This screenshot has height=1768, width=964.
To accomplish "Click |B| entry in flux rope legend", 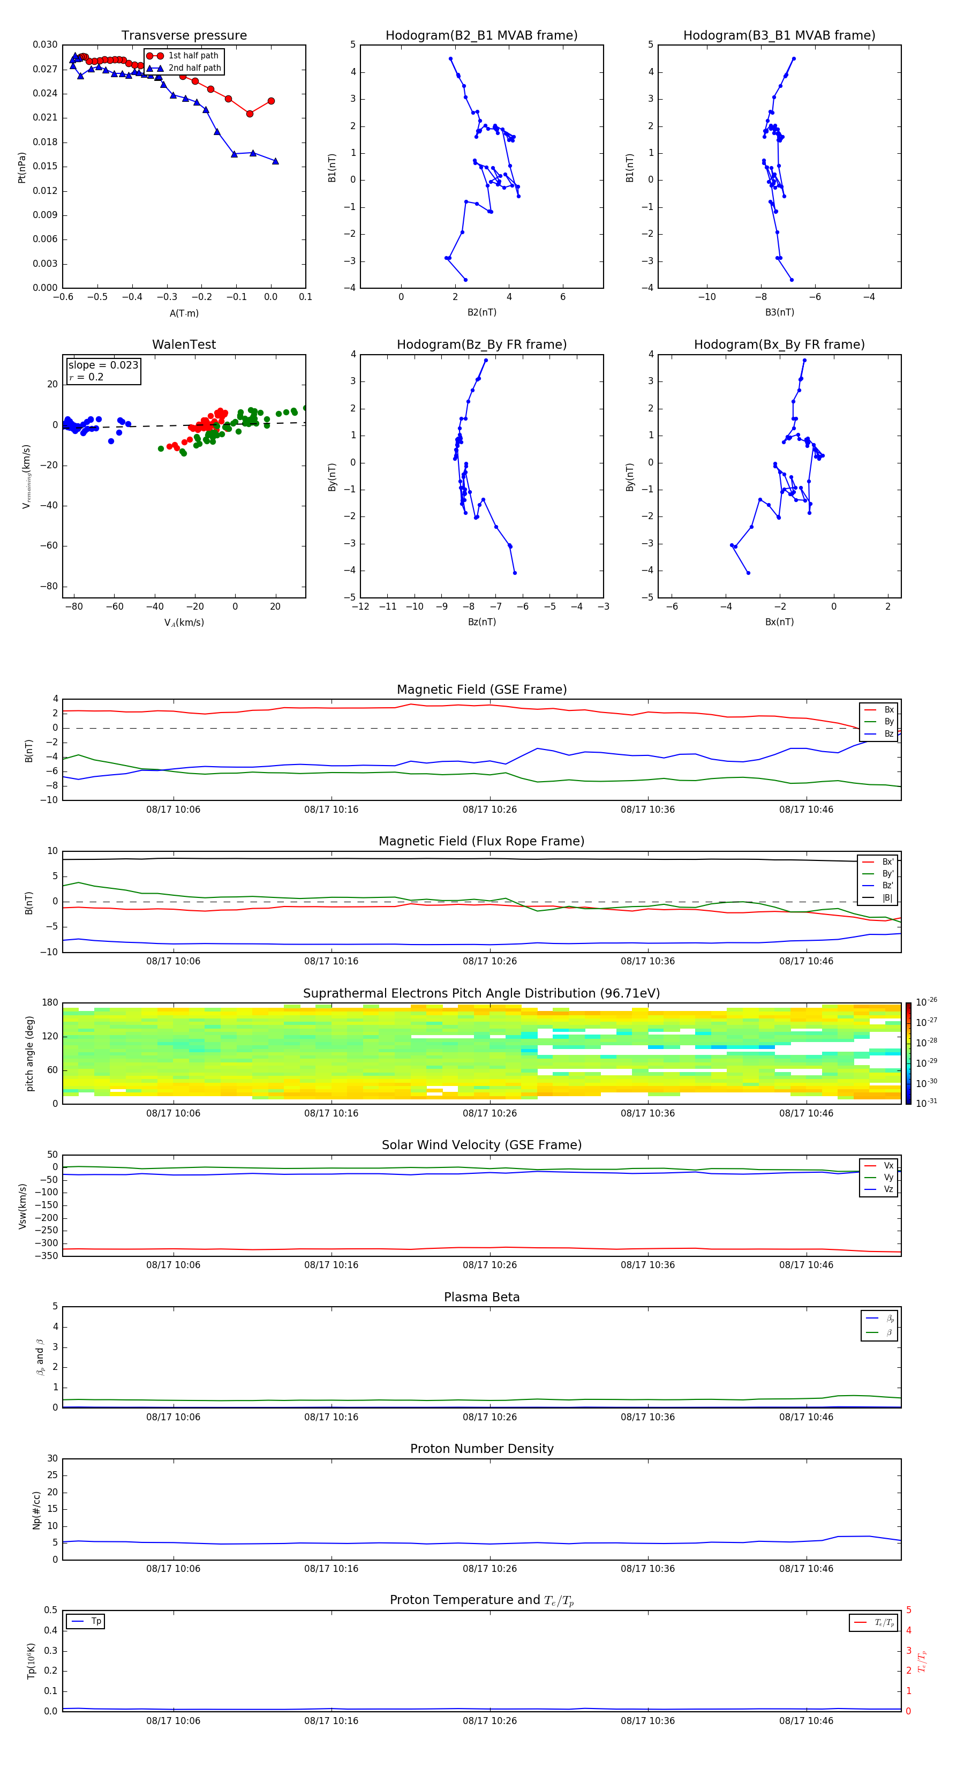I will 878,898.
